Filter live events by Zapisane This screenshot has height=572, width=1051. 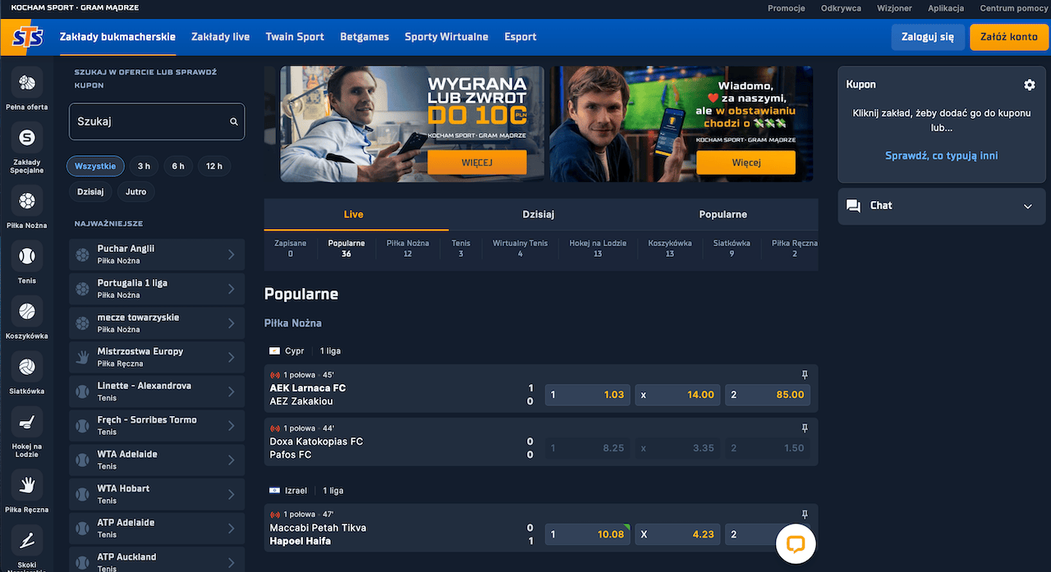(x=291, y=249)
